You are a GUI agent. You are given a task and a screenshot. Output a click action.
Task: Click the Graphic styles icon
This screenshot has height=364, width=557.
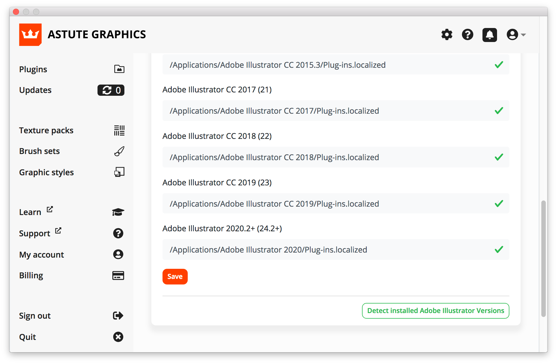pos(119,172)
